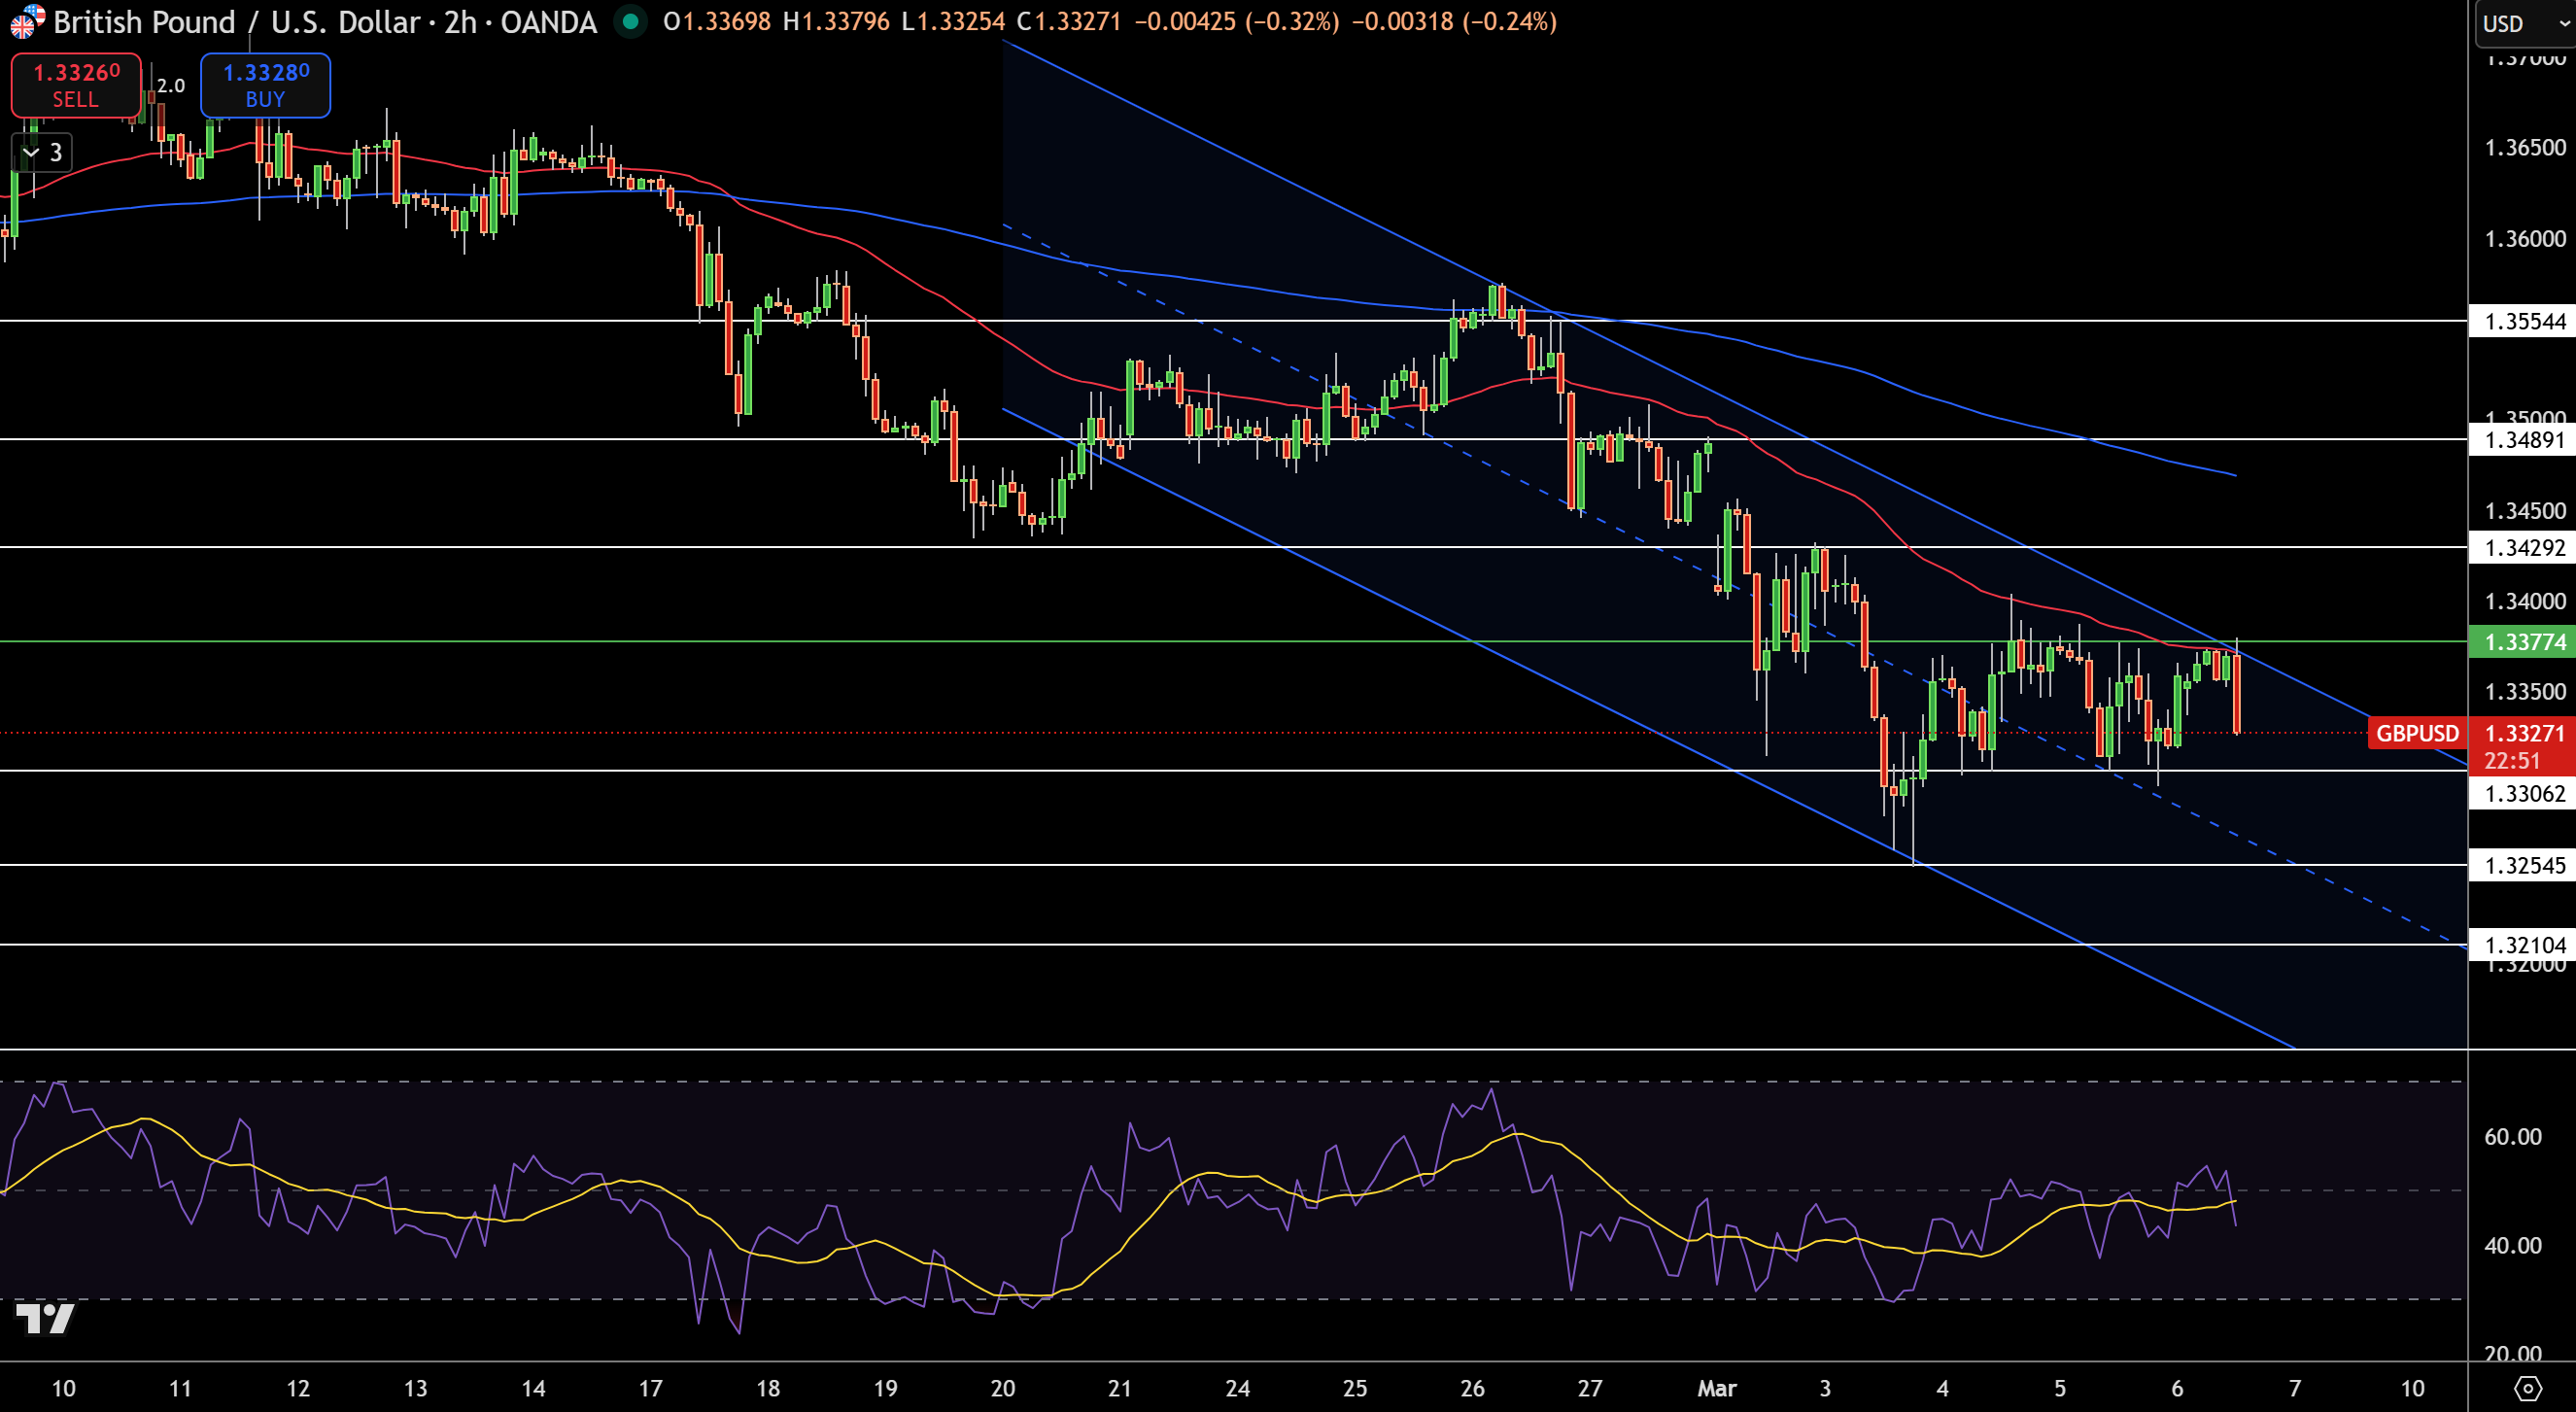Click the GBP/USD flag symbol icon

(26, 21)
